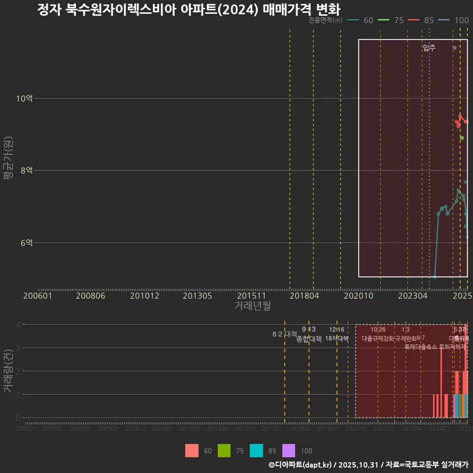Click the 거래년월 axis title

tap(251, 306)
